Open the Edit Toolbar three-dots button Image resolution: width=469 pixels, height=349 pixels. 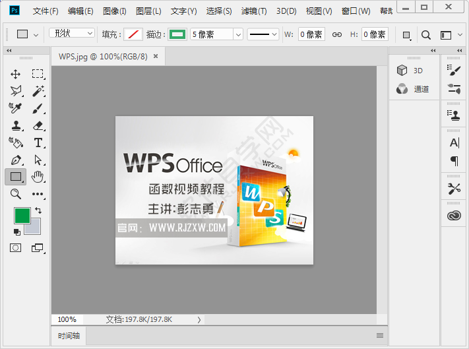[38, 194]
